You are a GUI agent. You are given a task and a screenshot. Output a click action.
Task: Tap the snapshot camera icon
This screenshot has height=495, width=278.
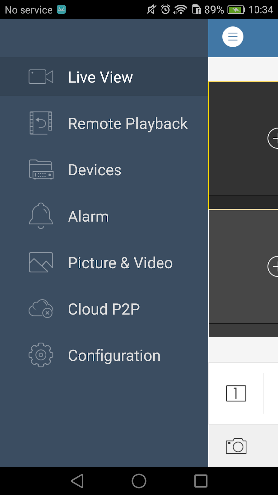pyautogui.click(x=236, y=446)
